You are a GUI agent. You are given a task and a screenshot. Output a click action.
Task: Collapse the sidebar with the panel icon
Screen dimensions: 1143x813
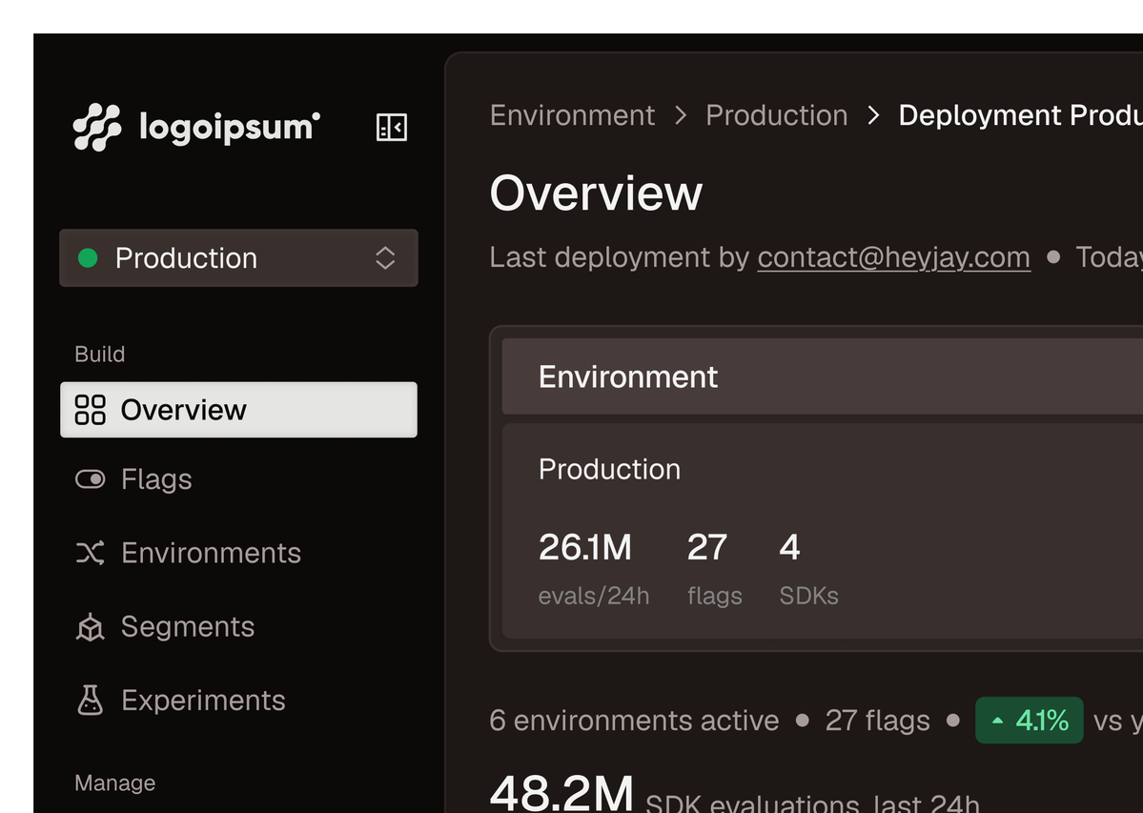click(392, 128)
